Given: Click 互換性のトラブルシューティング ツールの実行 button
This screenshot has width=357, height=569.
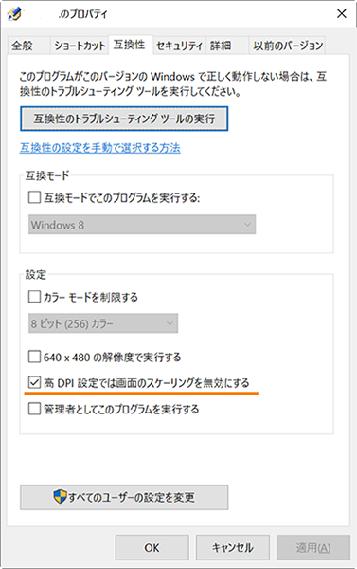Looking at the screenshot, I should tap(124, 119).
